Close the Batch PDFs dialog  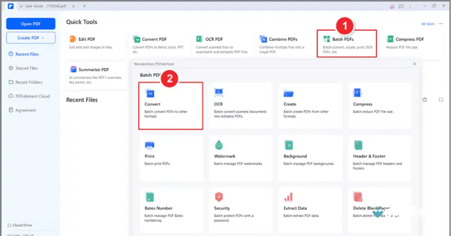pyautogui.click(x=415, y=64)
